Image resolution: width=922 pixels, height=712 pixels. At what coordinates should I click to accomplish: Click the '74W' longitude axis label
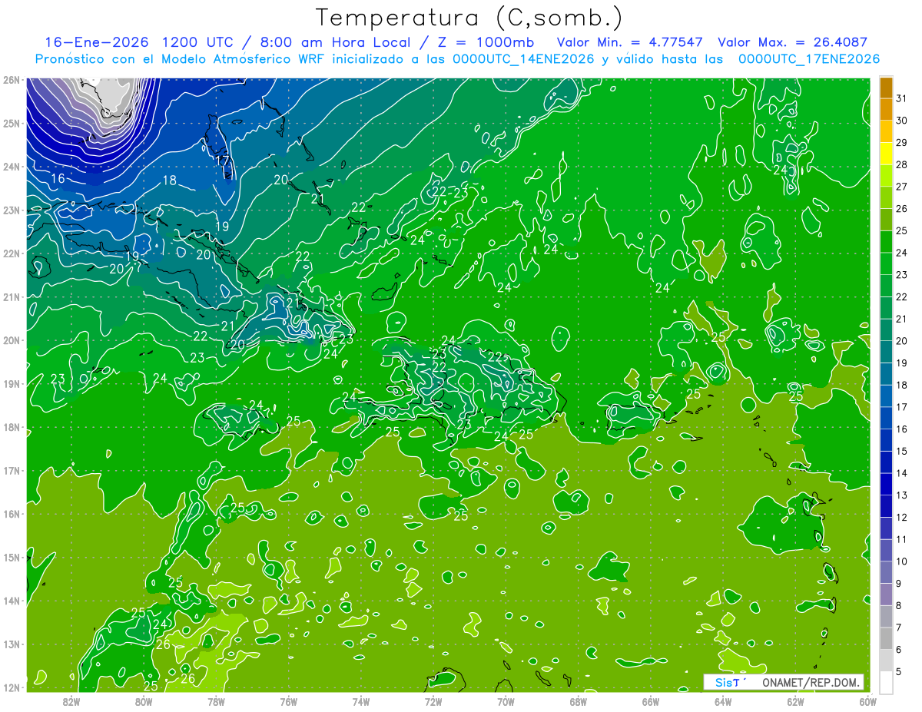[x=361, y=701]
